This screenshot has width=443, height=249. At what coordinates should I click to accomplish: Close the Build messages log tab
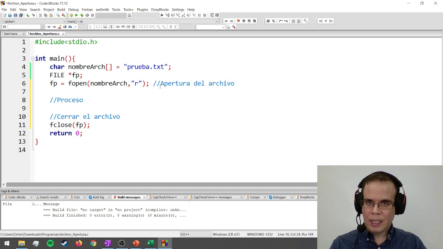point(144,197)
